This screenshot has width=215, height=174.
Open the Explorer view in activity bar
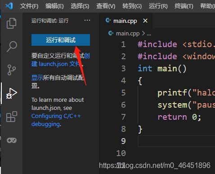(x=11, y=23)
